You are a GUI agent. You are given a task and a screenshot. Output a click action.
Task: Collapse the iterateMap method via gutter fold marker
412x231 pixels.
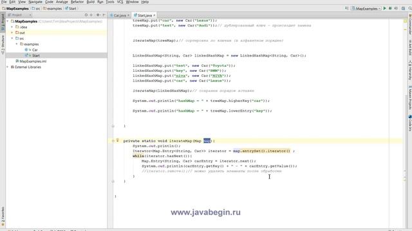[113, 141]
